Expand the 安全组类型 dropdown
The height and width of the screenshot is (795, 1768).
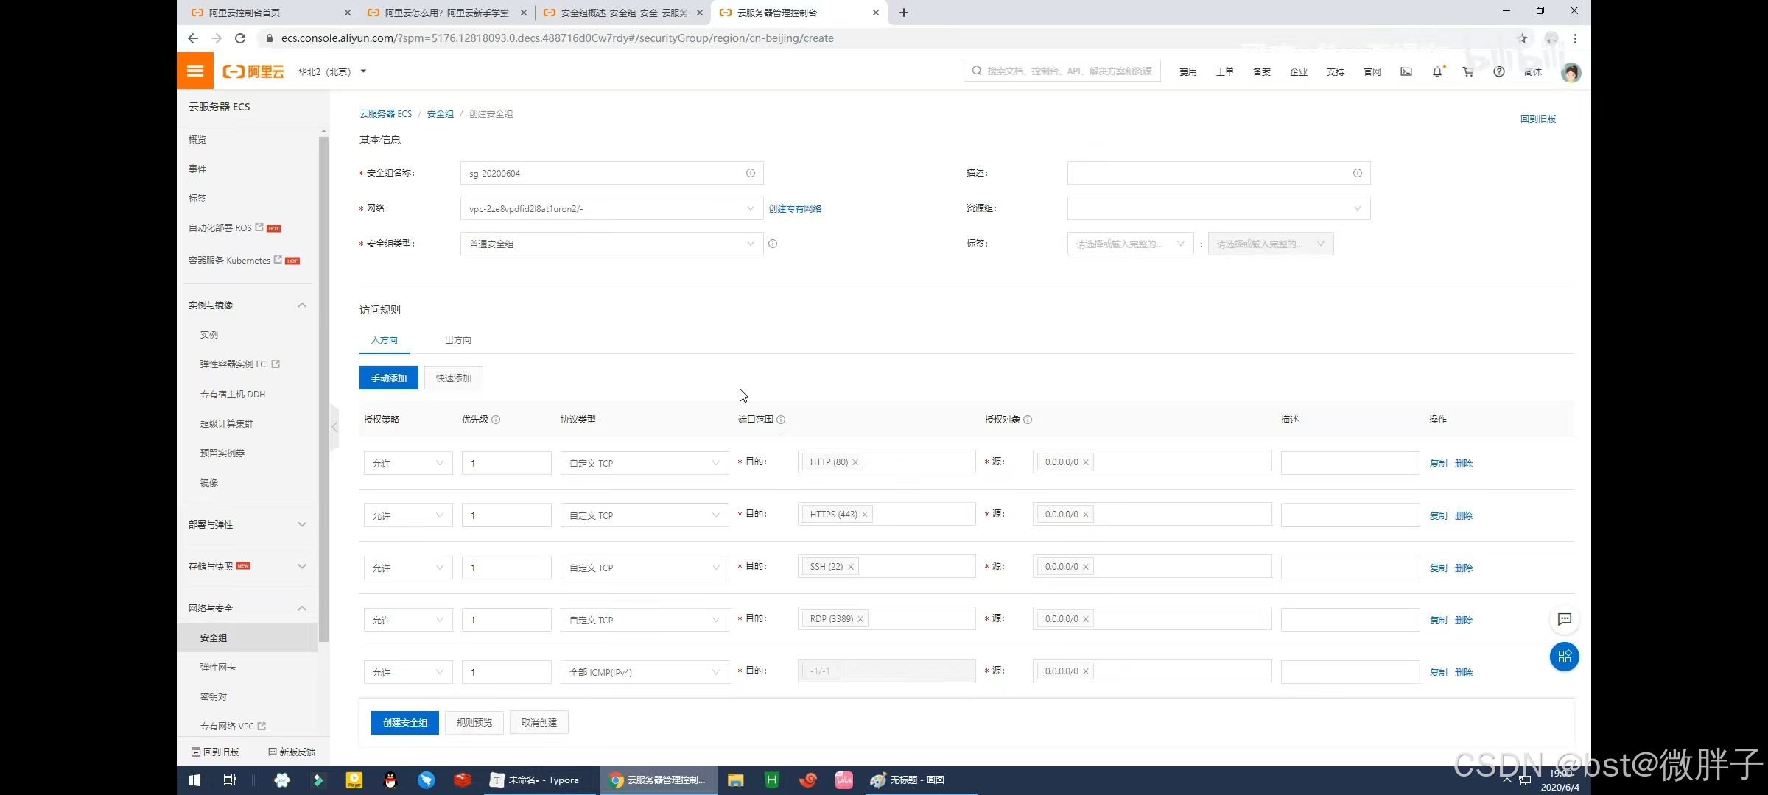coord(611,244)
